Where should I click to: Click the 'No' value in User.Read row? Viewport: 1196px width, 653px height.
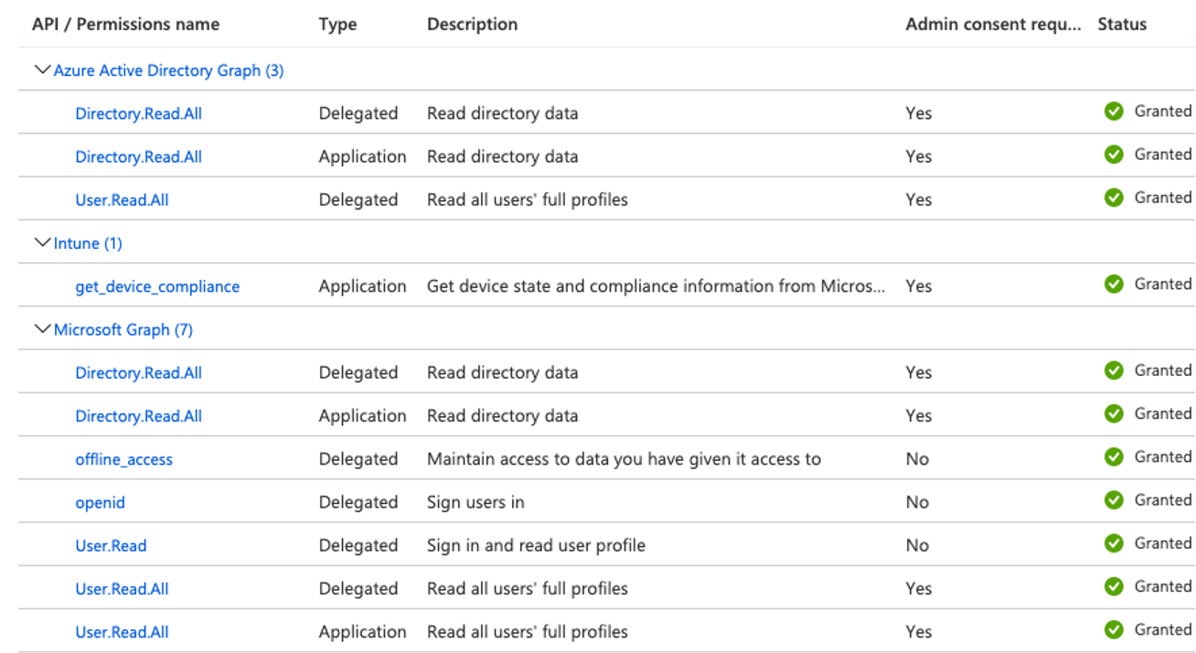[x=917, y=545]
